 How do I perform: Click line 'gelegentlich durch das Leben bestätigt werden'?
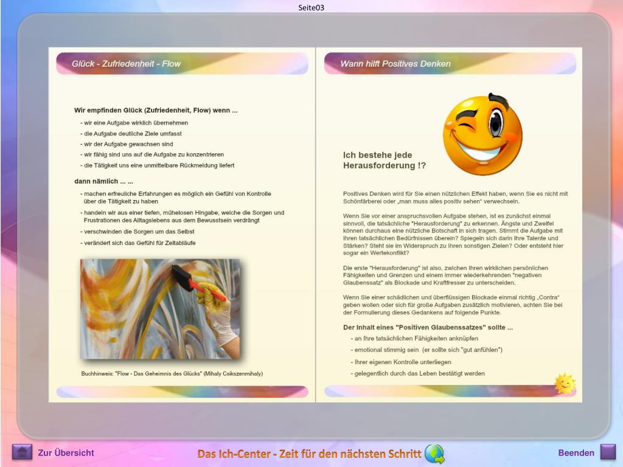coord(417,374)
